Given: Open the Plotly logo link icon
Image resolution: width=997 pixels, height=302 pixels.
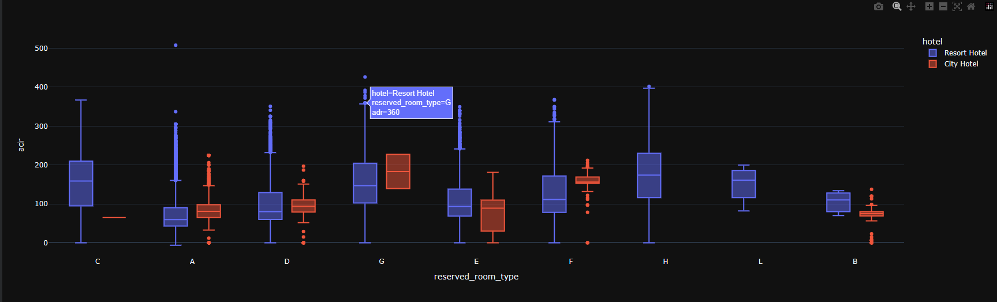Looking at the screenshot, I should pos(989,6).
